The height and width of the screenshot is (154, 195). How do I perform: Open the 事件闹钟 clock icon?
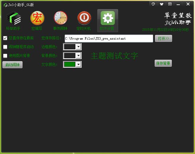[61, 18]
